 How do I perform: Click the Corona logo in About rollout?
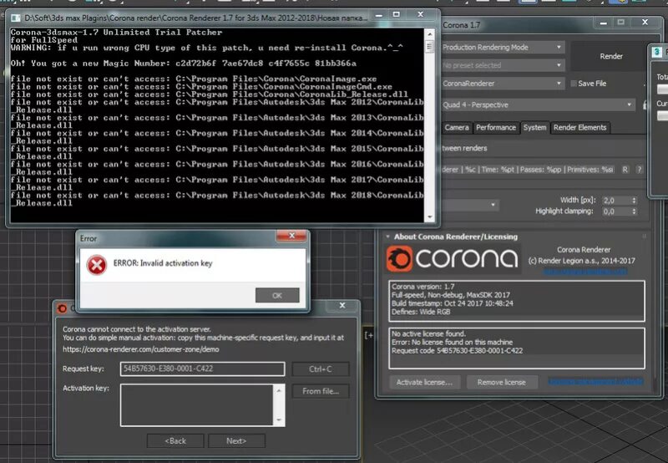(x=453, y=258)
